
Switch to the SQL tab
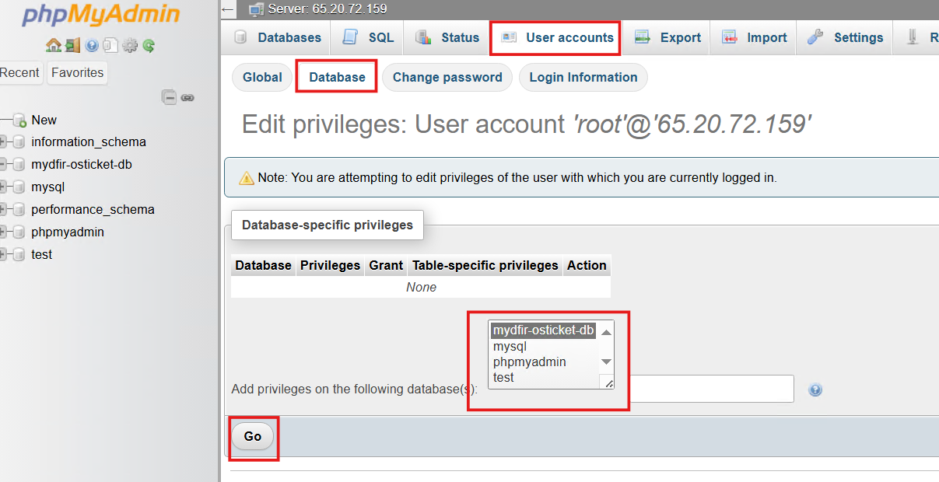point(369,37)
